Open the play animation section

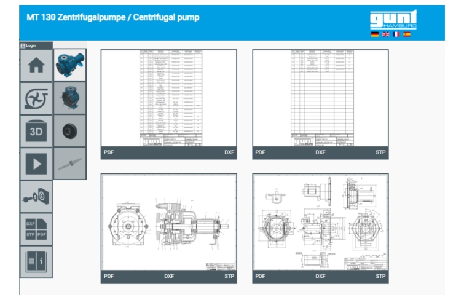[x=36, y=164]
